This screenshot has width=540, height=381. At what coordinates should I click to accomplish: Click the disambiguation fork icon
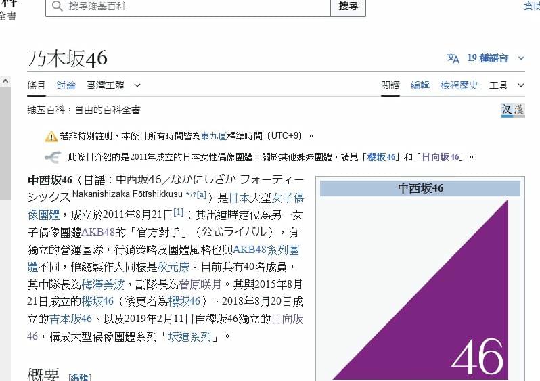point(53,158)
